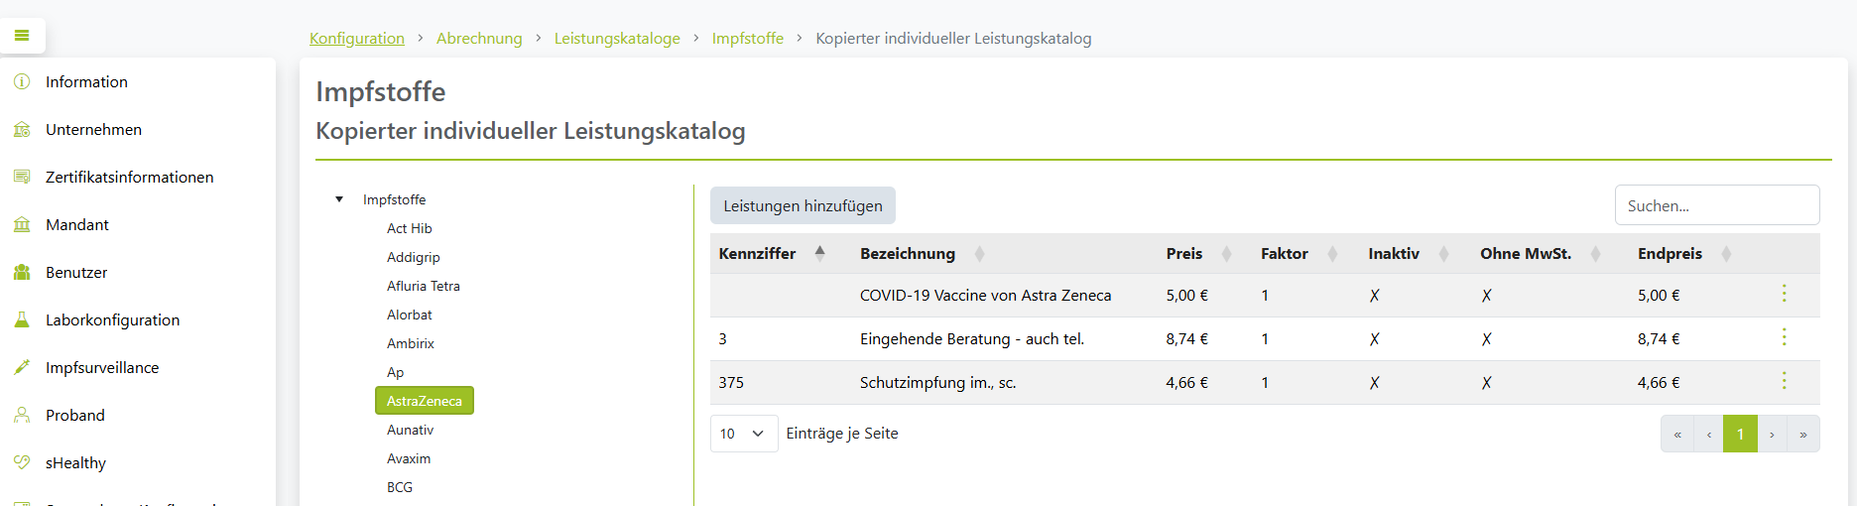Select AstraZeneca in vaccine tree

pos(425,401)
